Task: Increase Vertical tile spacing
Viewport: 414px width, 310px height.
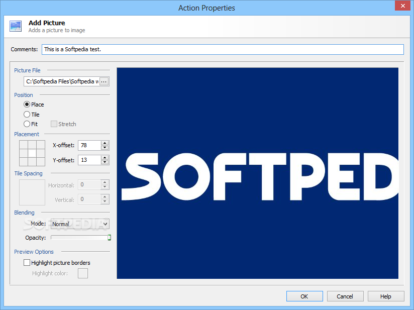Action: tap(105, 197)
